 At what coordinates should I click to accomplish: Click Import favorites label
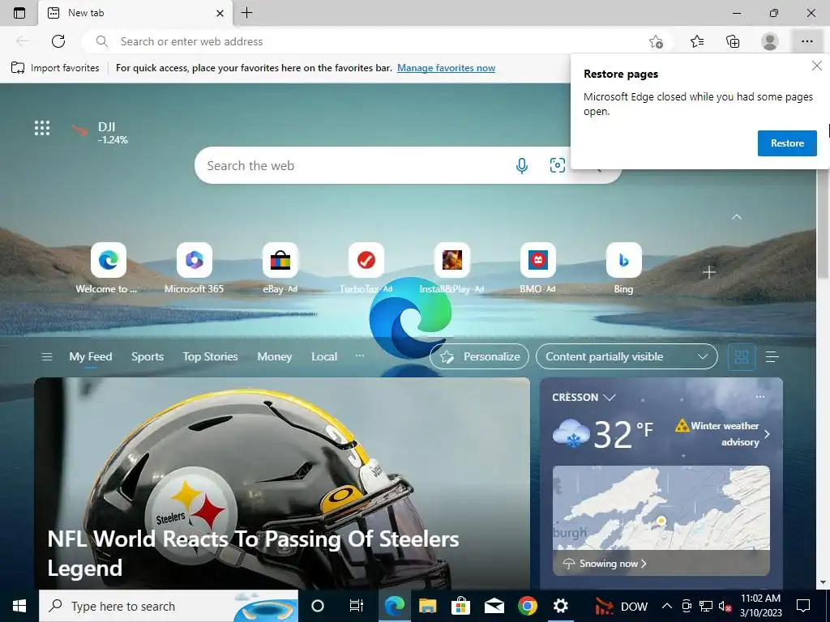[65, 68]
